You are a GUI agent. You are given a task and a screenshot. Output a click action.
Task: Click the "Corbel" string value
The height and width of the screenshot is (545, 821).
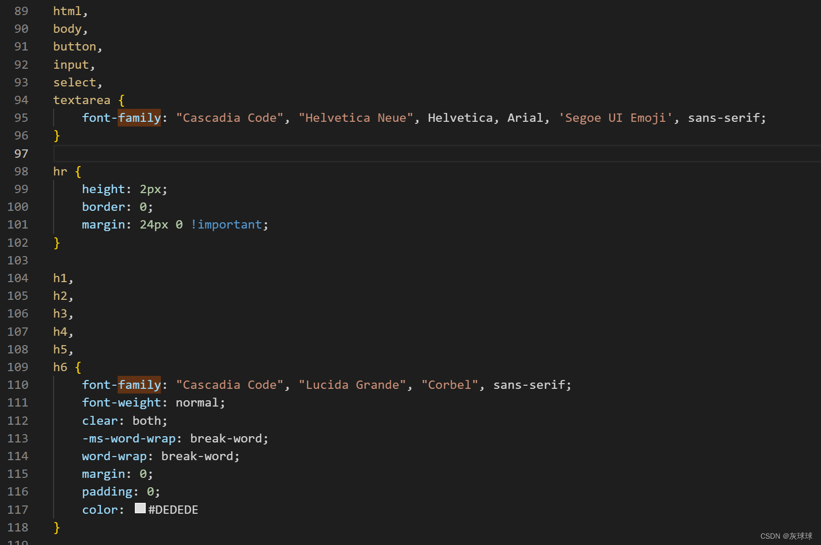[x=449, y=385]
